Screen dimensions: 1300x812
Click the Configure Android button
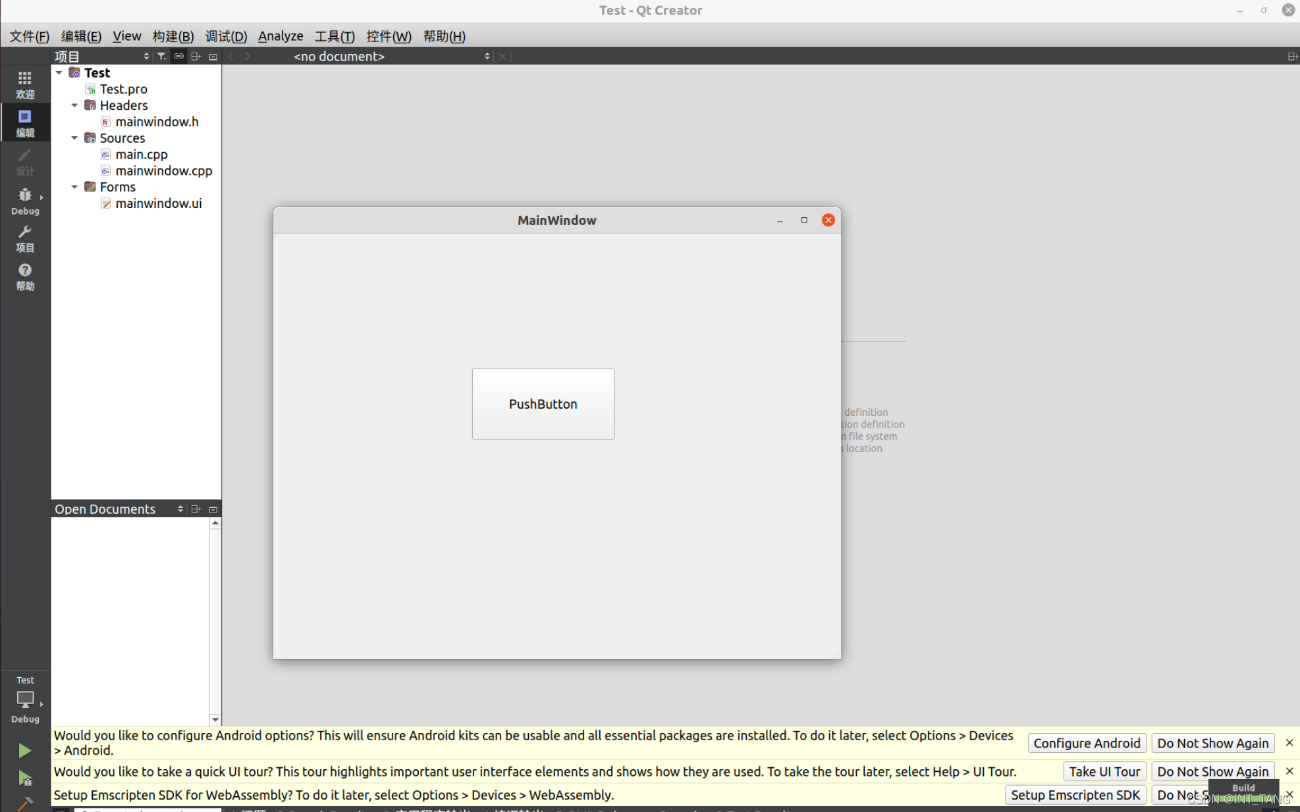tap(1086, 743)
